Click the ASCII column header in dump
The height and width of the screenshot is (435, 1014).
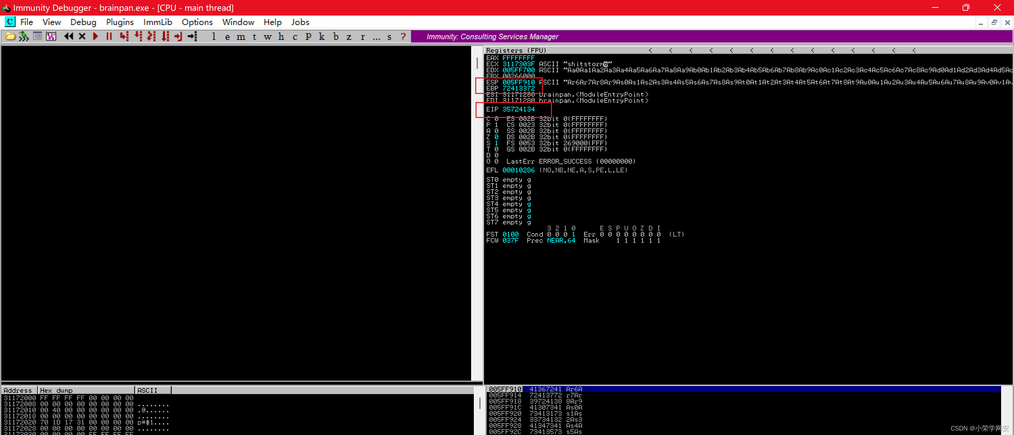(153, 390)
